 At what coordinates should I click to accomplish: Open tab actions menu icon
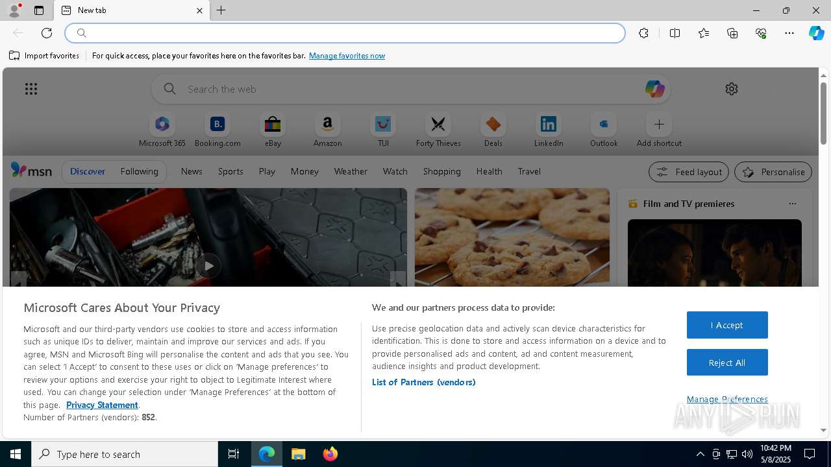(39, 10)
